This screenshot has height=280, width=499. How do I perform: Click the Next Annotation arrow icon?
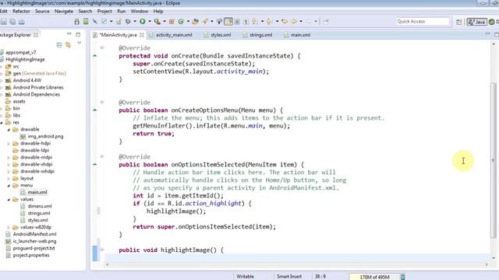pyautogui.click(x=255, y=22)
